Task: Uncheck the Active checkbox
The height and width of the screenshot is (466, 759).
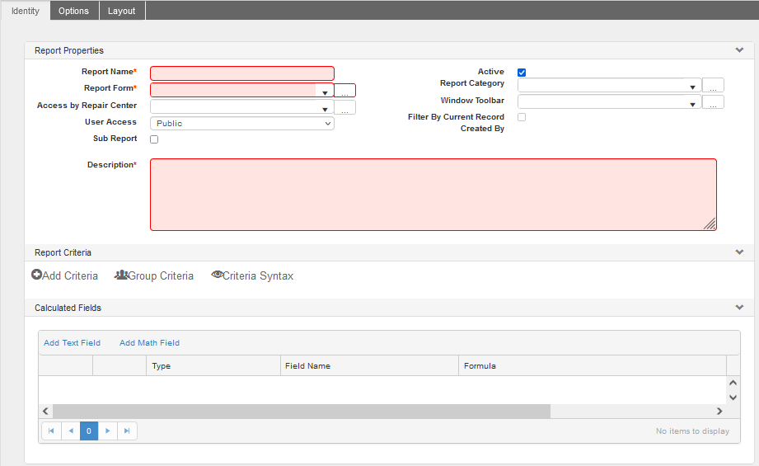Action: coord(522,73)
